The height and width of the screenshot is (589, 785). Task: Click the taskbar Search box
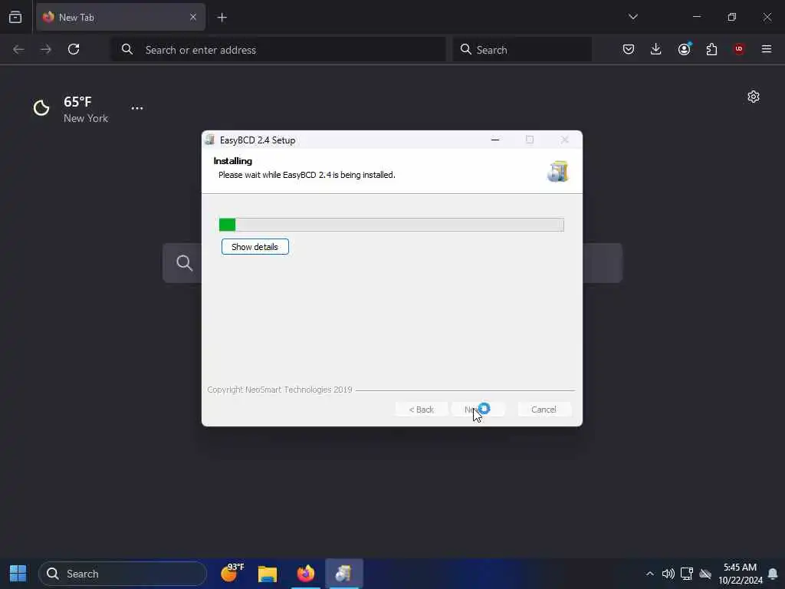click(123, 574)
